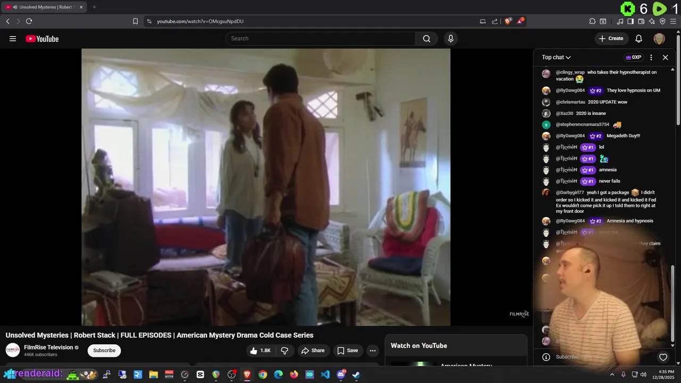
Task: Click the Share button under video
Action: 312,351
